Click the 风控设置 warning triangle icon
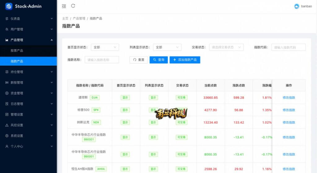The height and width of the screenshot is (173, 317). point(7,125)
